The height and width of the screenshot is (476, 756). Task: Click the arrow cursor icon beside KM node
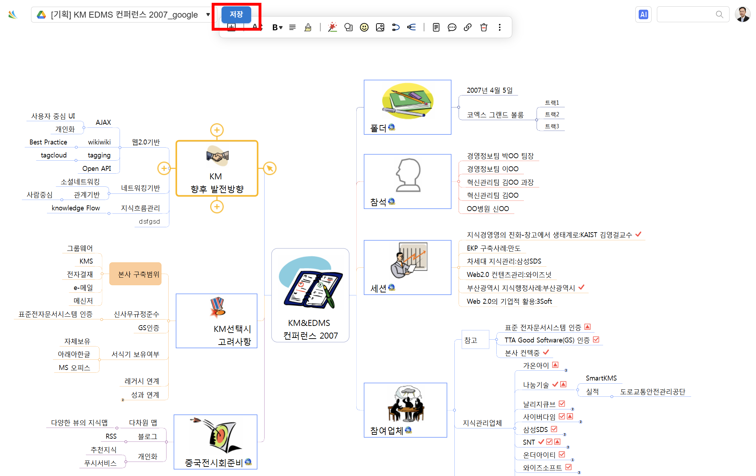point(270,168)
